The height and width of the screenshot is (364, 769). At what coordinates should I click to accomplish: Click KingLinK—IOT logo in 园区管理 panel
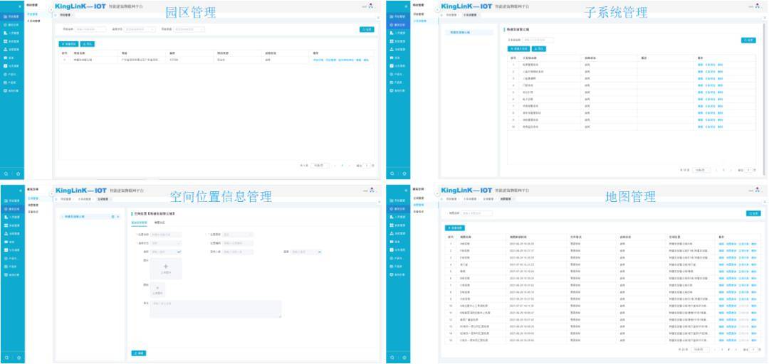pyautogui.click(x=80, y=6)
